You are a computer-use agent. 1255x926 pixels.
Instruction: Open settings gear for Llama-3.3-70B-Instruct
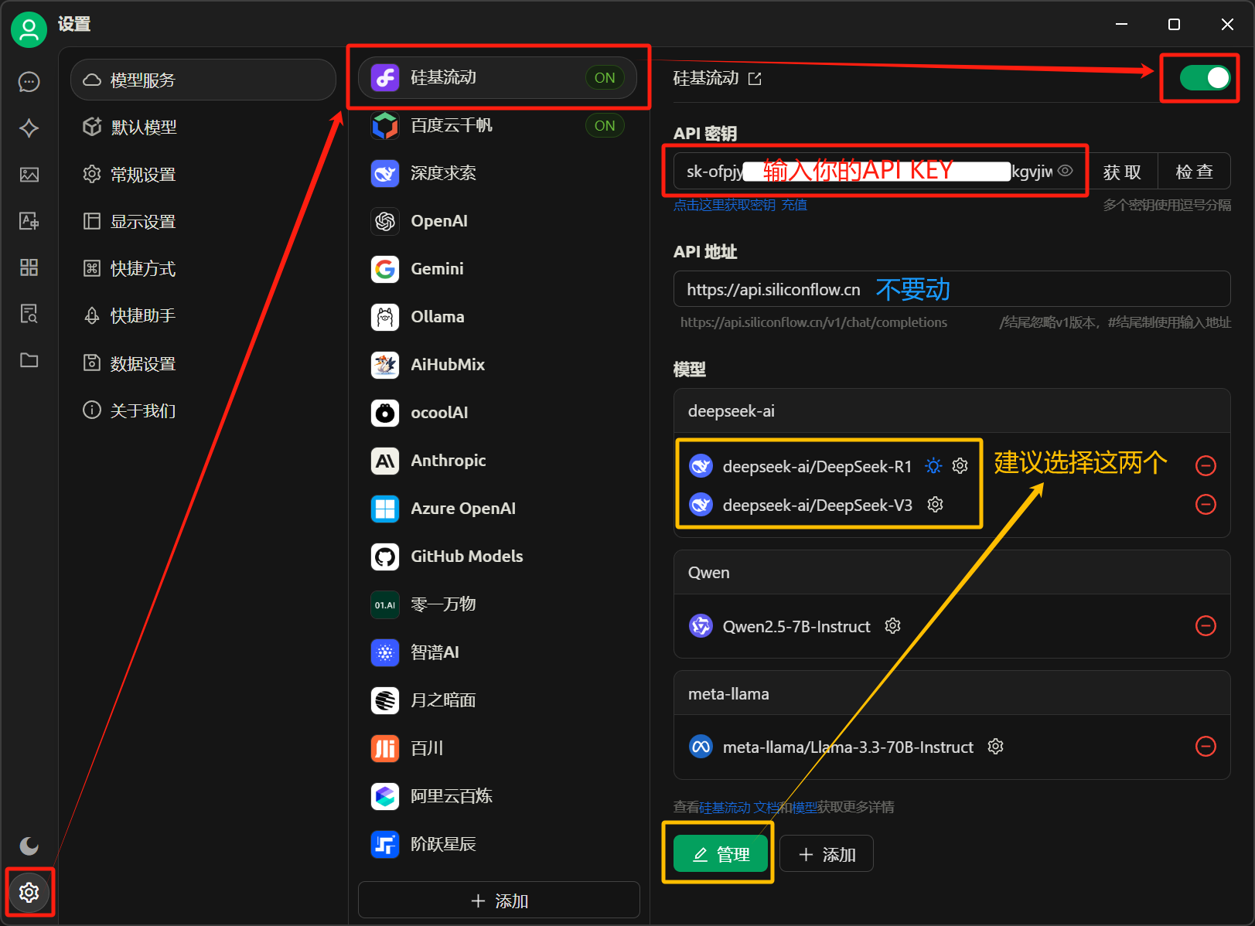point(996,746)
